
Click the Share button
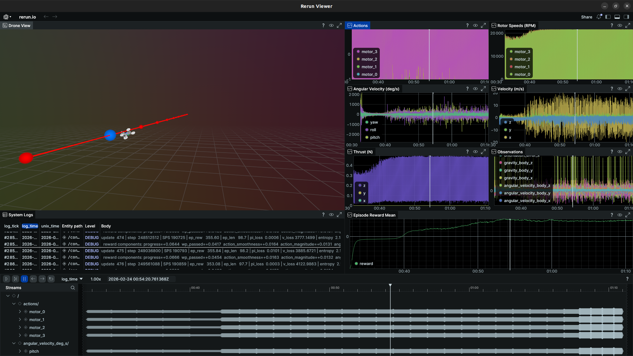coord(587,17)
